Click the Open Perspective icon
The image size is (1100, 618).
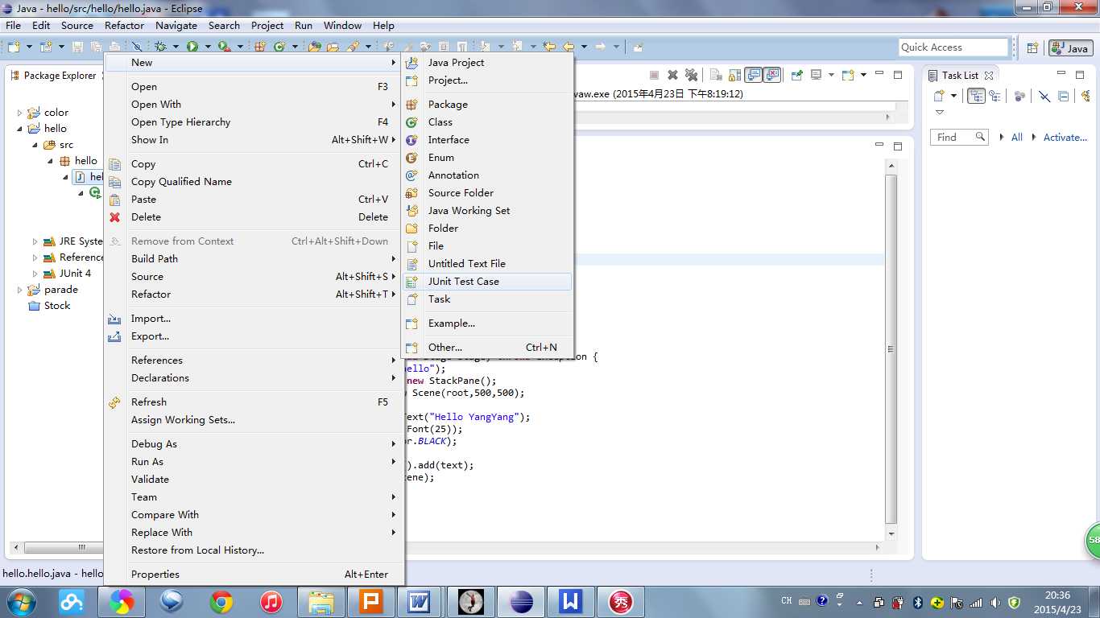tap(1033, 47)
